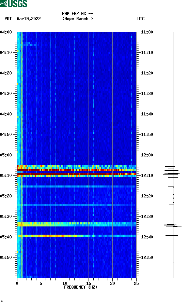Click the '15' frequency axis tick label
Viewport: 188px width, 305px height.
pos(89,283)
